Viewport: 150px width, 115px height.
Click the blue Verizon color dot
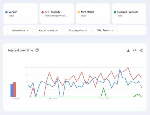(6, 12)
